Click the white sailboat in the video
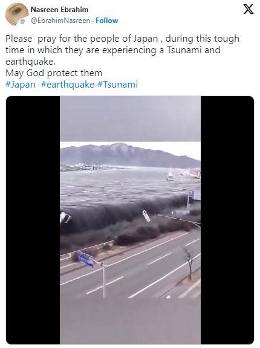The image size is (260, 348). [x=170, y=173]
